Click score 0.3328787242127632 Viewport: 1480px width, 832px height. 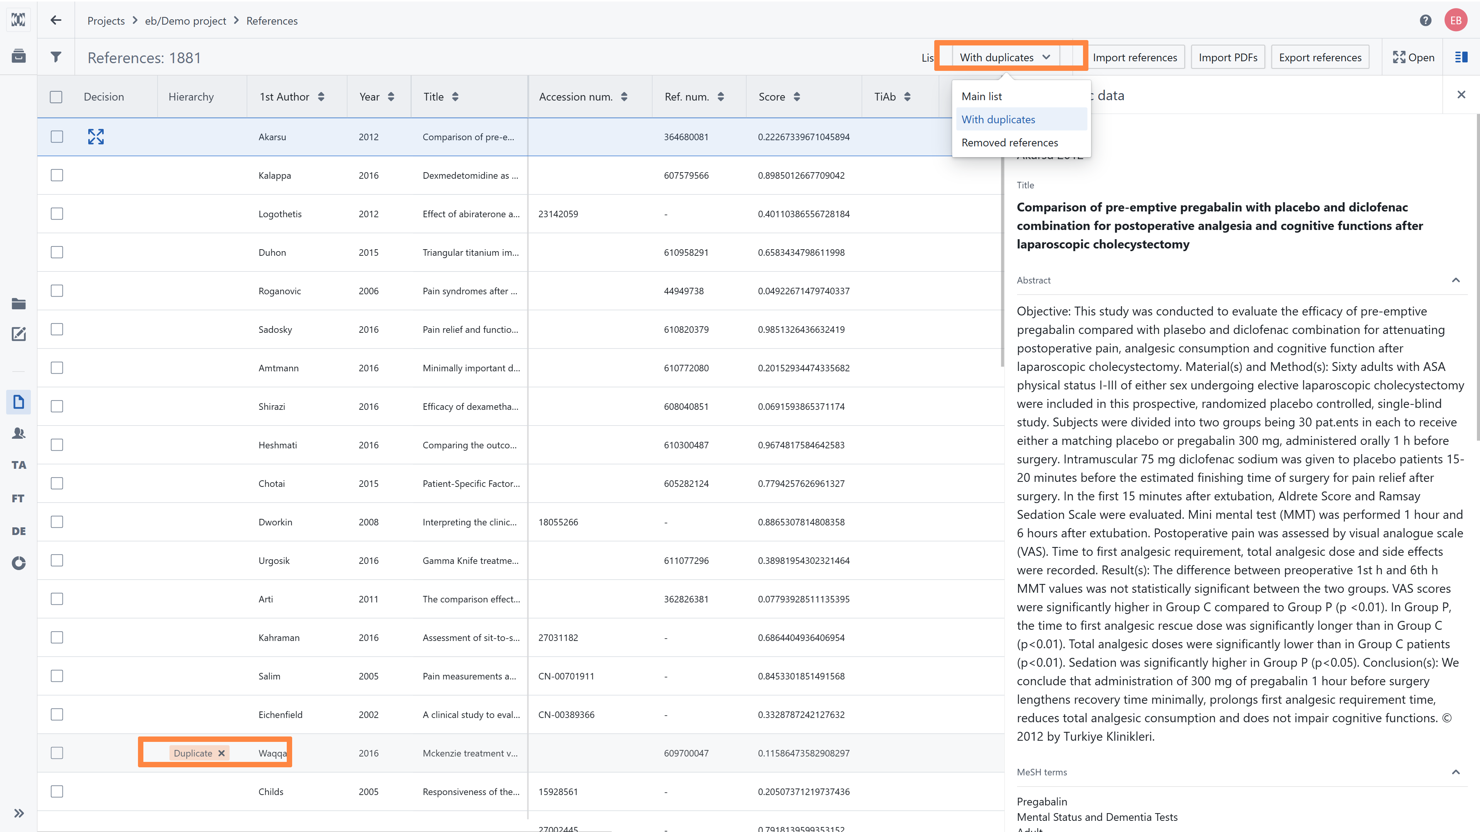tap(801, 714)
